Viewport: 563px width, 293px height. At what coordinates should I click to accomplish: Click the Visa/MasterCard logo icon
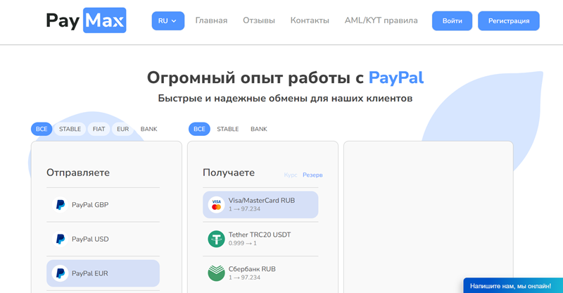217,205
